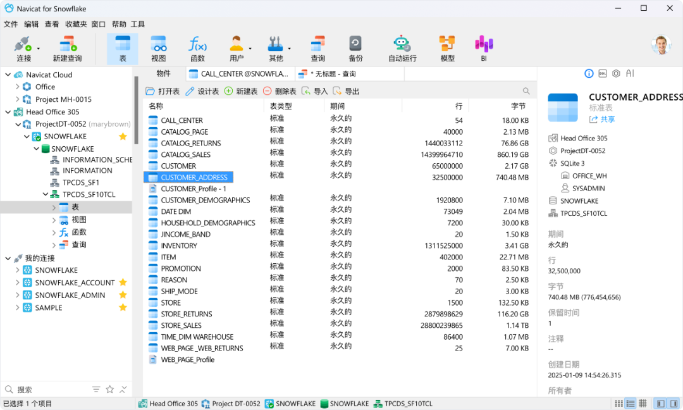Switch to the CALL_CENTER @SNOWFLA... tab
This screenshot has height=410, width=683.
(240, 73)
